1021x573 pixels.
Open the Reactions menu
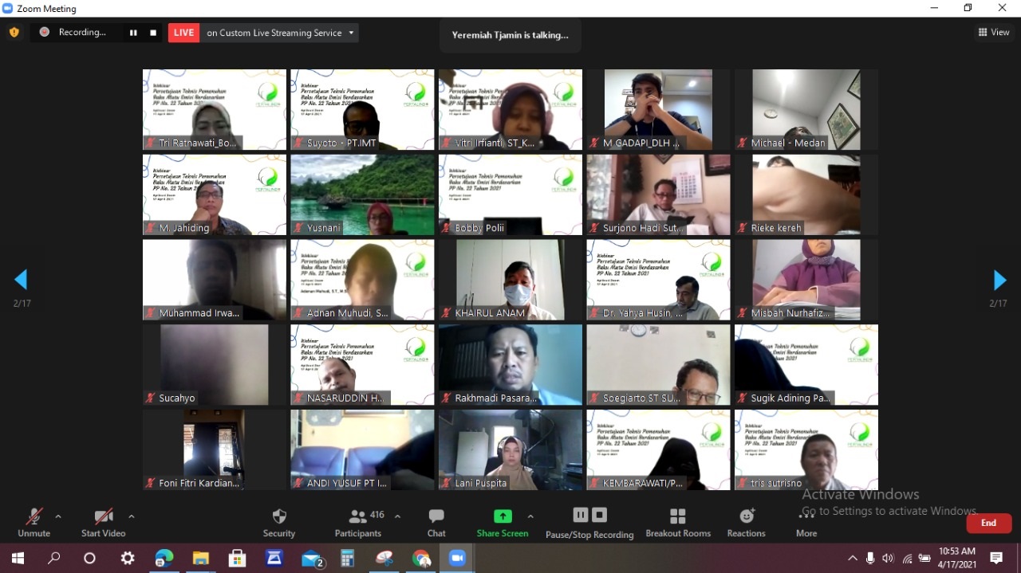pyautogui.click(x=746, y=516)
